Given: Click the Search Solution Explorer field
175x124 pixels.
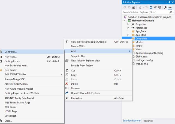Looking at the screenshot, I should click(145, 12).
